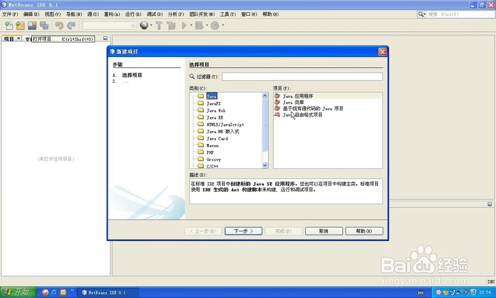Click the Debug Project toolbar icon
The width and height of the screenshot is (496, 298).
pyautogui.click(x=199, y=25)
